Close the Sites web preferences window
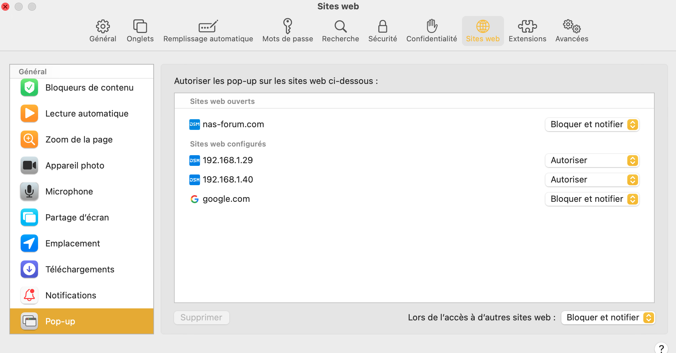The width and height of the screenshot is (676, 353). 5,7
